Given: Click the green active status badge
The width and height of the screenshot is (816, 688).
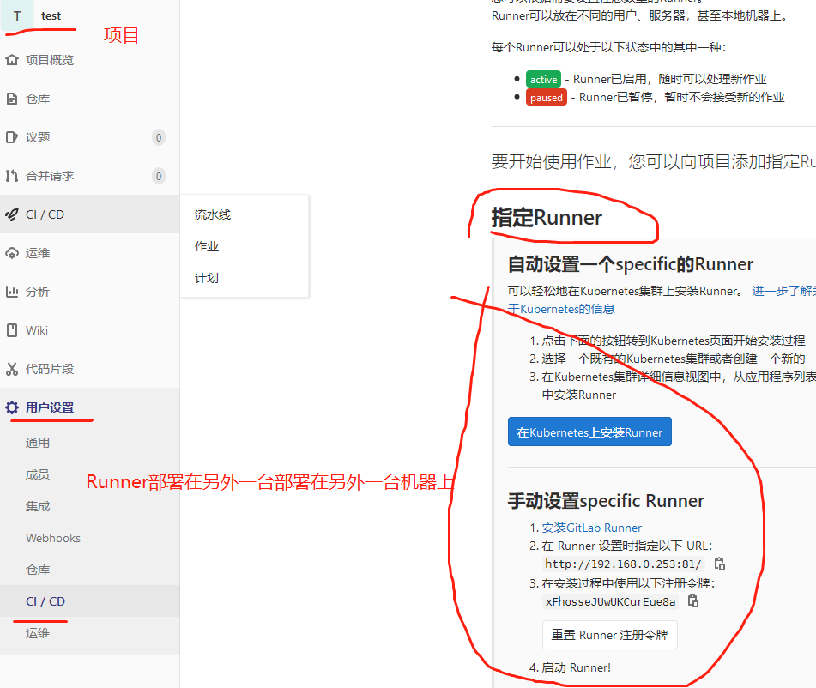Looking at the screenshot, I should 543,80.
